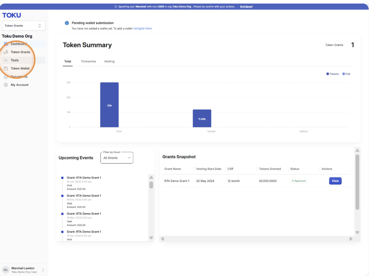Expand the Marshall Lawton user menu arrow
This screenshot has height=276, width=369.
[43, 270]
